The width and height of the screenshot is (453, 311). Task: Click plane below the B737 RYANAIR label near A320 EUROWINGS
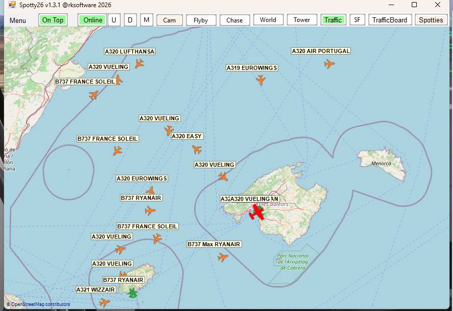(x=150, y=211)
